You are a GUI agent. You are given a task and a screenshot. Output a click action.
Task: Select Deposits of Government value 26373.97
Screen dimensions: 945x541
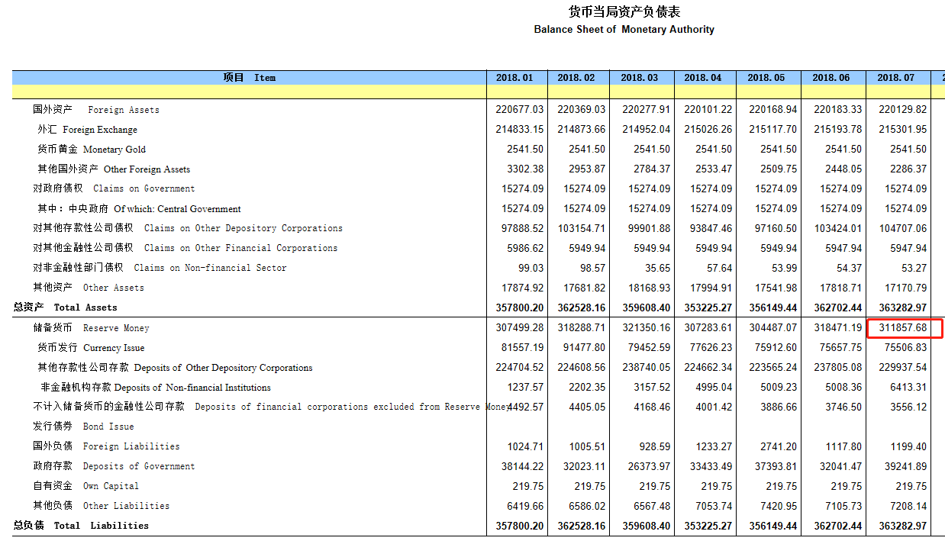point(650,466)
